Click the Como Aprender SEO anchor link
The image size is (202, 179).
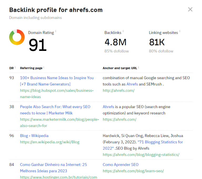pos(120,165)
